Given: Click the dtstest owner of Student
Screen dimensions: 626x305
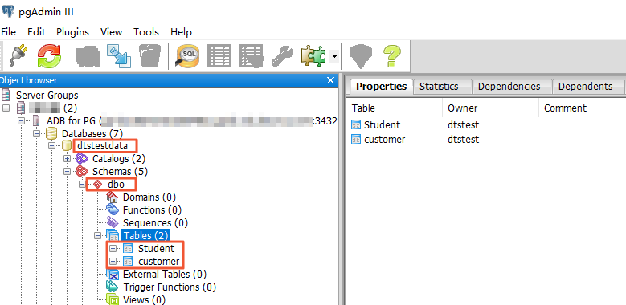Looking at the screenshot, I should point(463,124).
